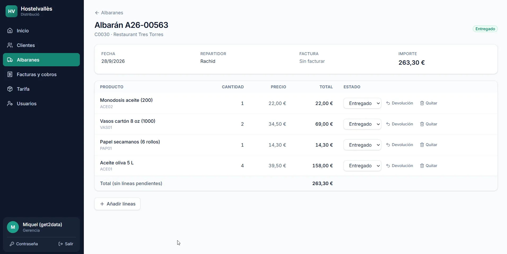Click the plus icon in Añadir líneas
507x254 pixels.
[x=102, y=204]
